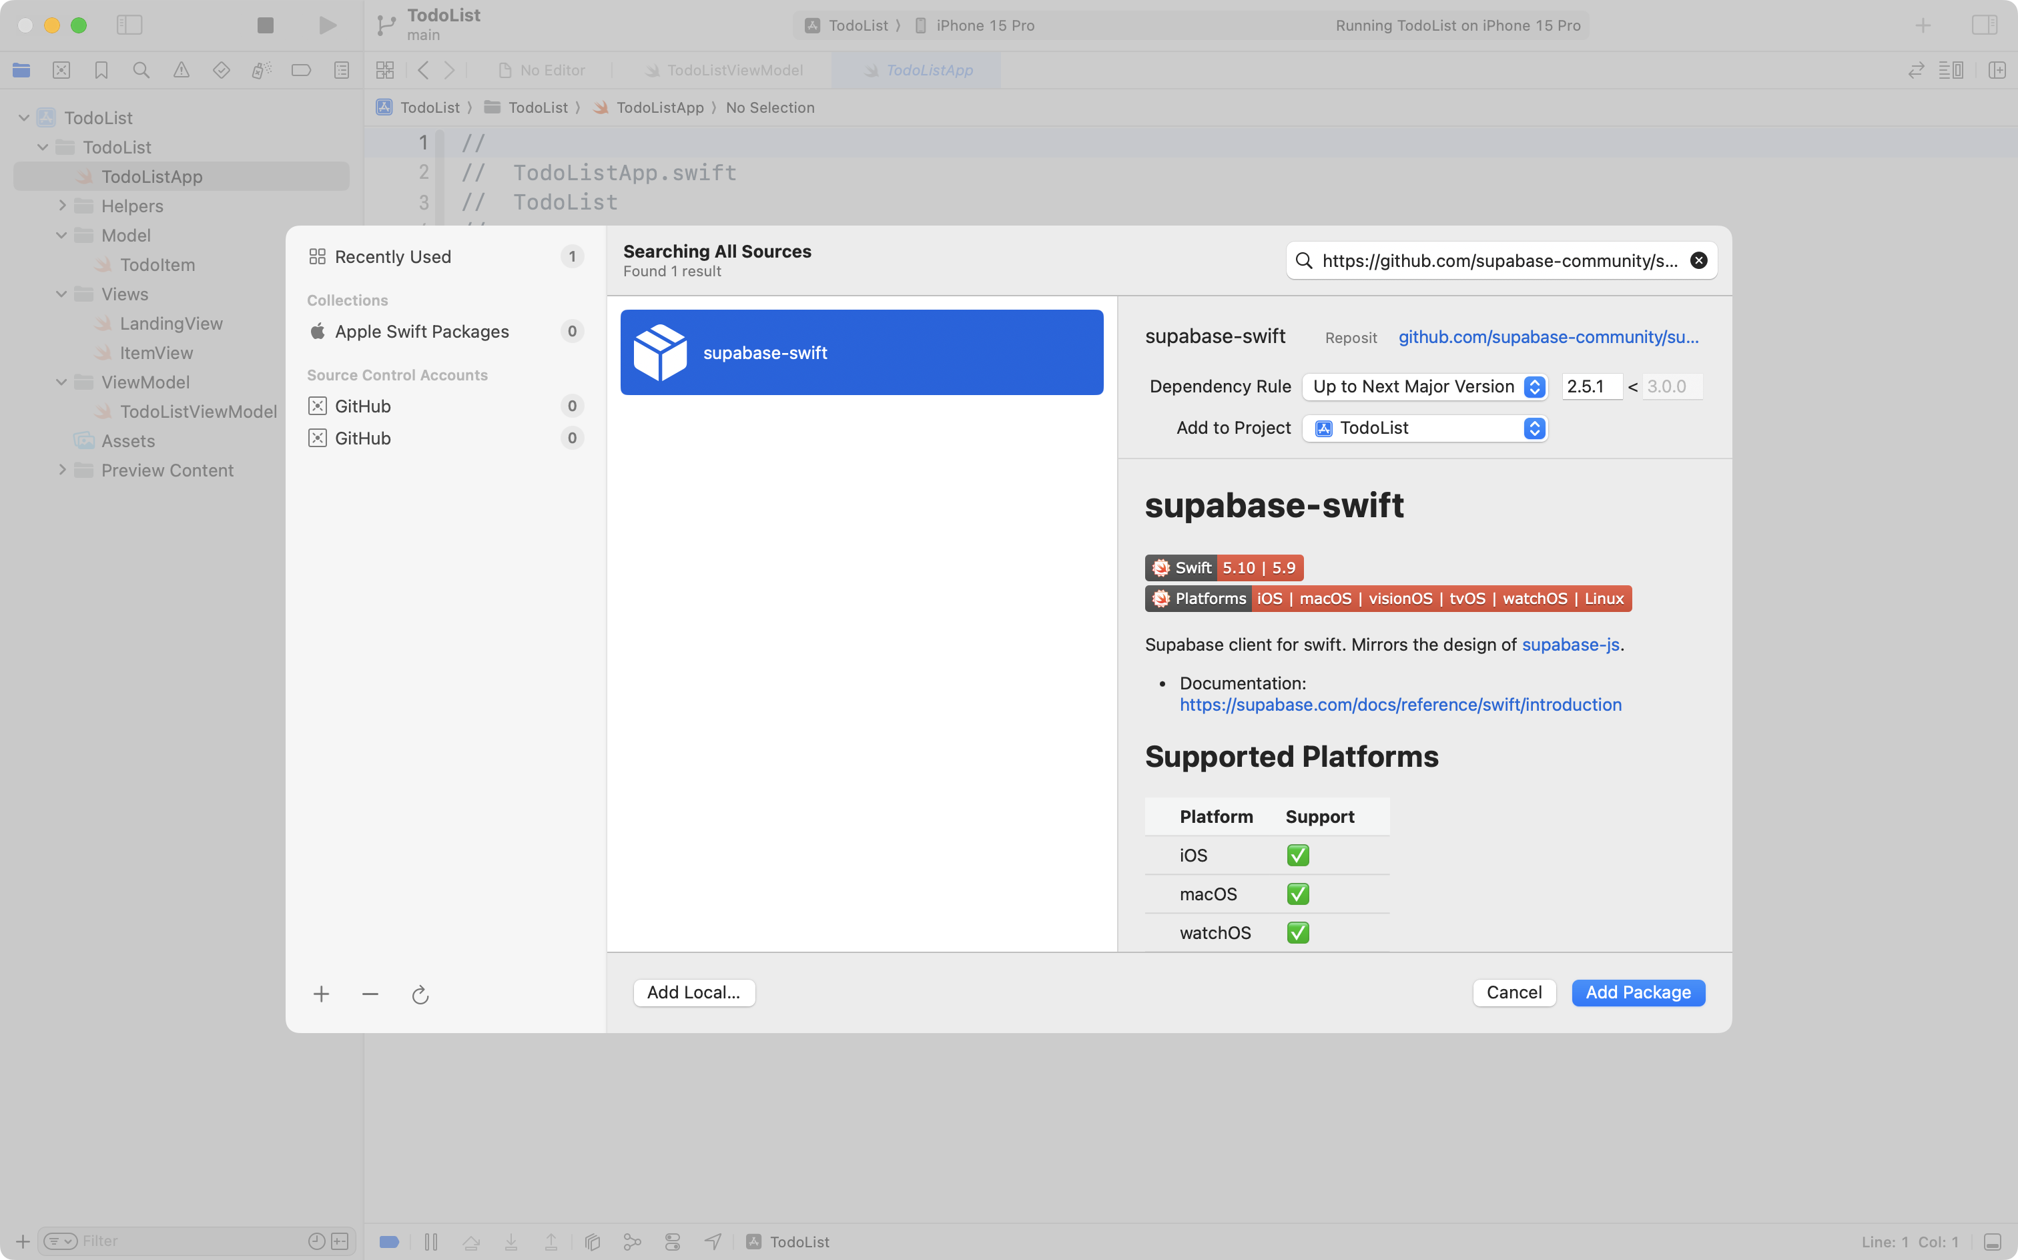The width and height of the screenshot is (2018, 1260).
Task: Click the Stop button in the Xcode toolbar
Action: (265, 25)
